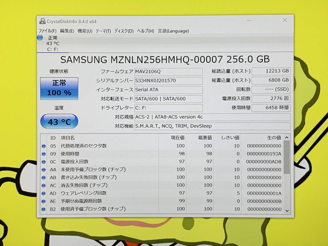Click the scrollbar down arrow in attribute list
Viewport: 328px width, 246px height.
286,210
